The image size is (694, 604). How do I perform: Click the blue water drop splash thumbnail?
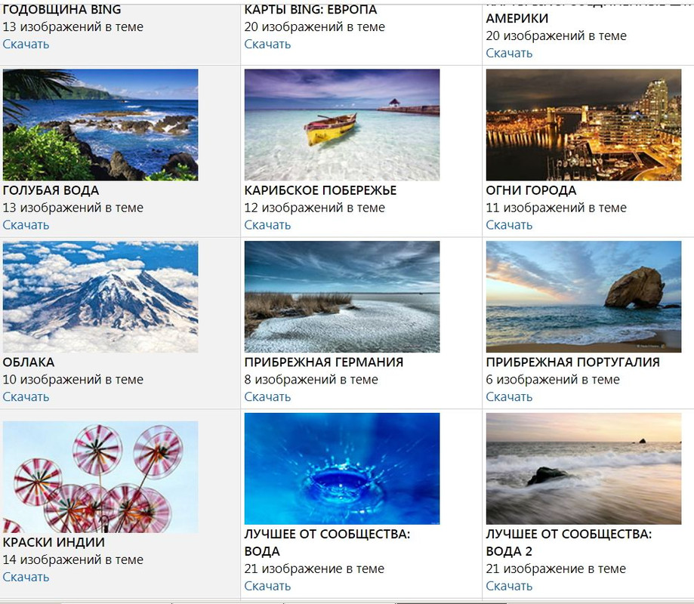(x=342, y=469)
